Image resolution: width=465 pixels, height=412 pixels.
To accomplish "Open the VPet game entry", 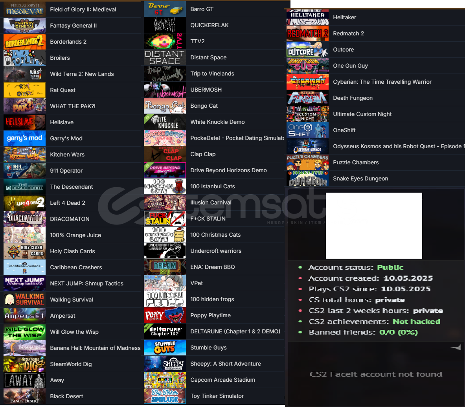I will pyautogui.click(x=197, y=283).
